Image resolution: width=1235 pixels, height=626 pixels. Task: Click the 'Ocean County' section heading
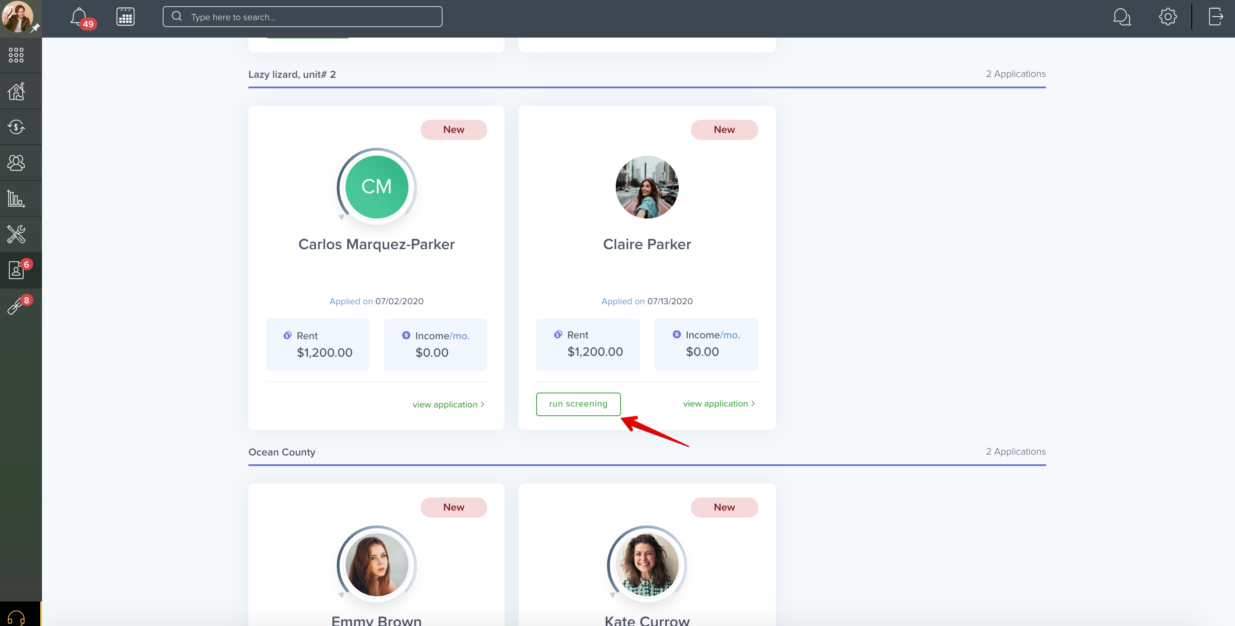coord(282,452)
